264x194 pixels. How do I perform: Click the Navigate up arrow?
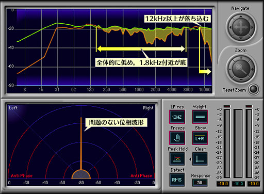(x=241, y=17)
